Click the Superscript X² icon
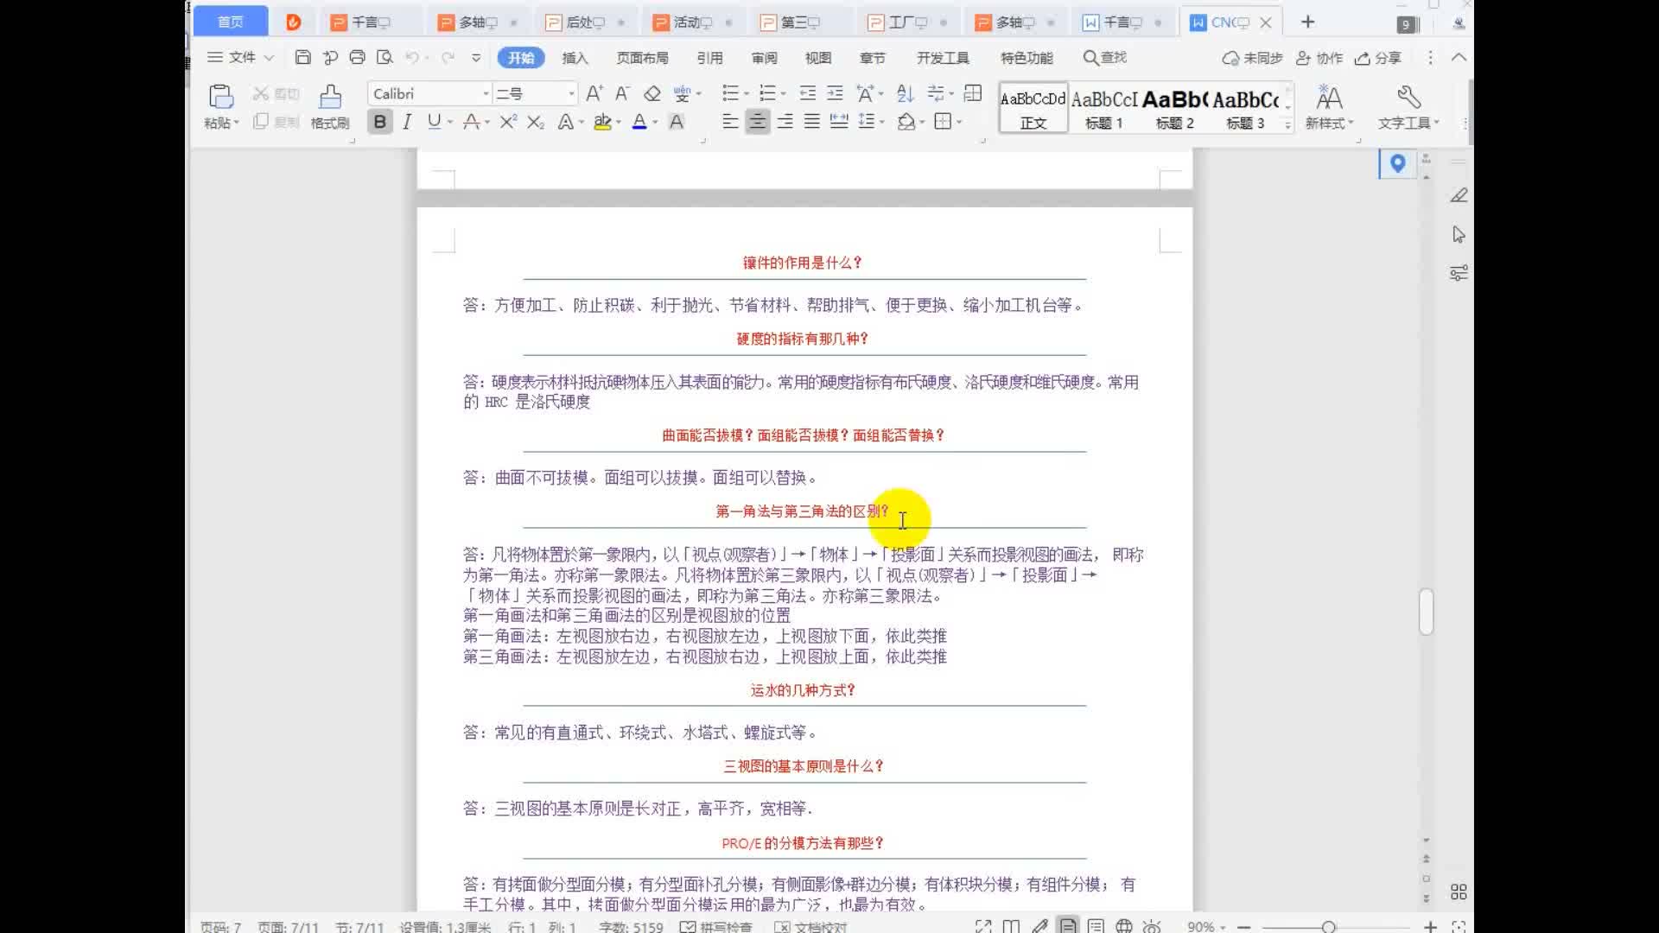1659x933 pixels. click(508, 122)
